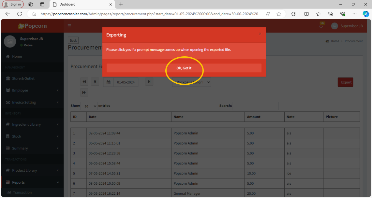The image size is (372, 198).
Task: Expand the Summary menu
Action: click(x=32, y=148)
